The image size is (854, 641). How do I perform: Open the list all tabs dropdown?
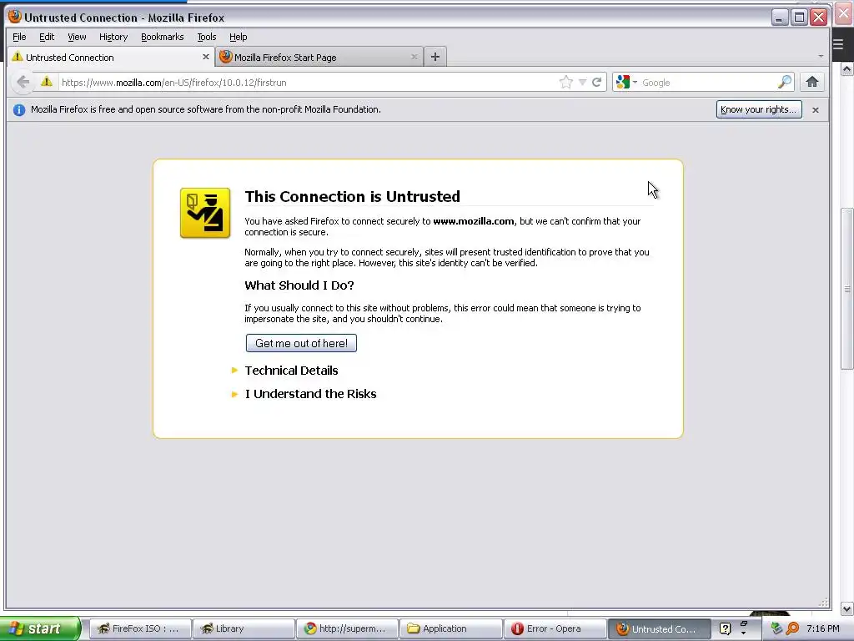tap(821, 57)
